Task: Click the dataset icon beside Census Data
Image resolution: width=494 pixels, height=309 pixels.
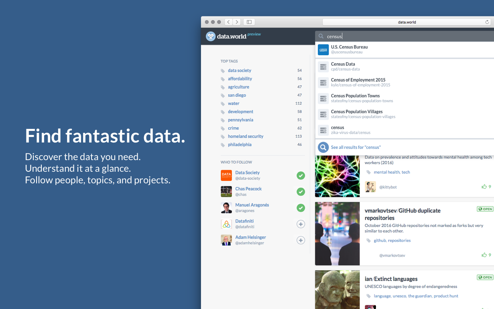Action: coord(323,66)
